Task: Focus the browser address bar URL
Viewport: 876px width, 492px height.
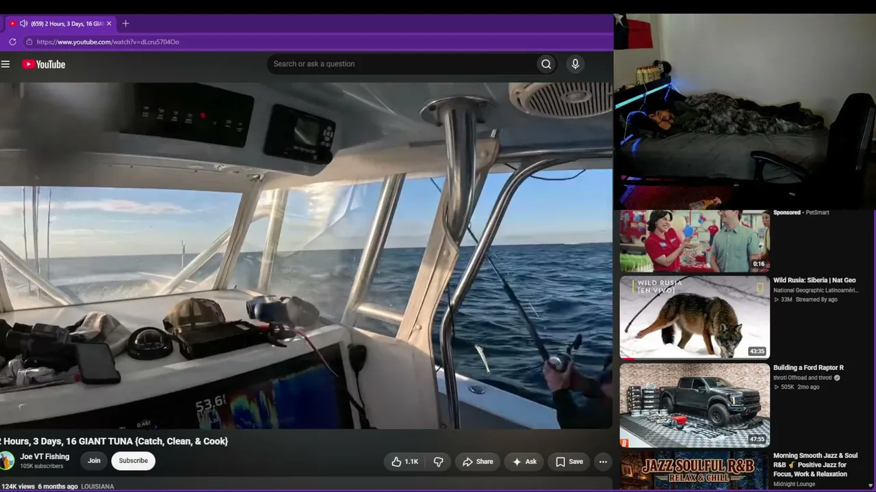Action: pos(108,42)
